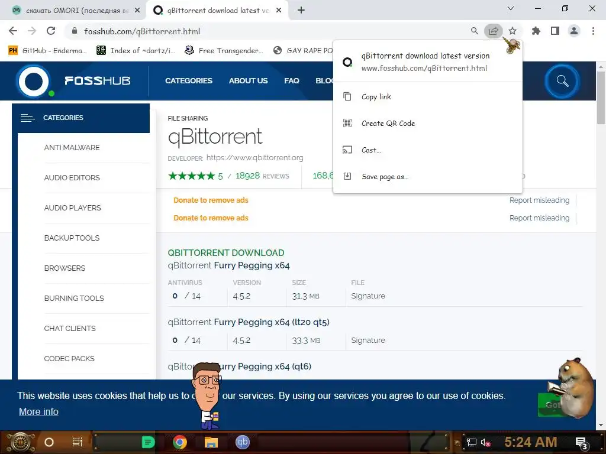Click the padlock site info icon
This screenshot has width=606, height=454.
75,31
